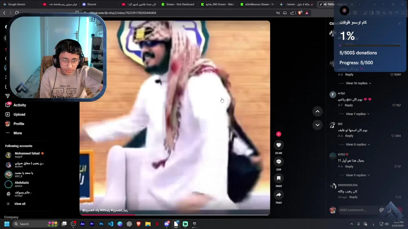Screen dimensions: 408x229
Task: Open the Windows Start menu
Action: point(7,224)
